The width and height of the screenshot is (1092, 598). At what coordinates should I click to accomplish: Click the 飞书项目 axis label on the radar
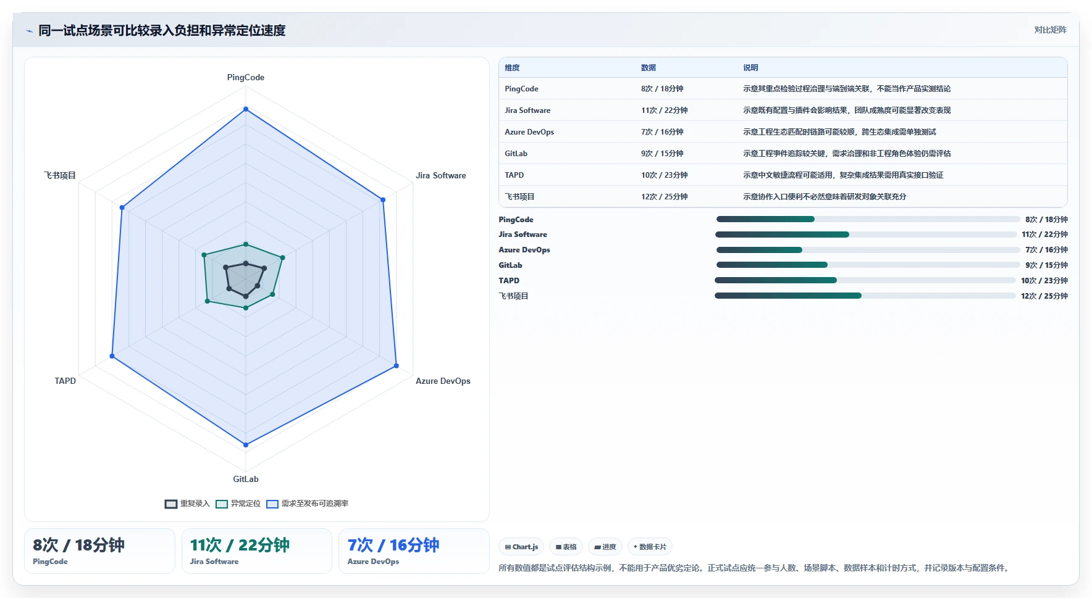(60, 175)
